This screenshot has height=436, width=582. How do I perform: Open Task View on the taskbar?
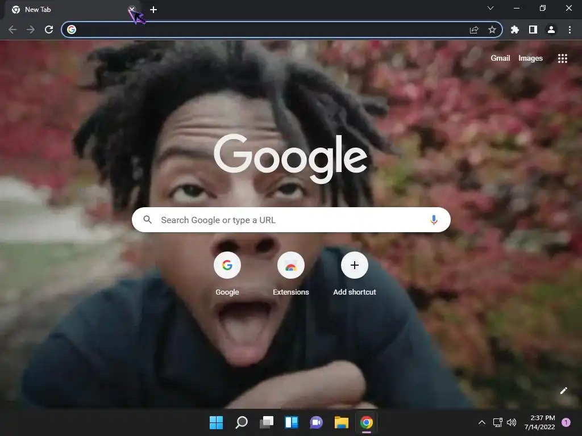267,422
